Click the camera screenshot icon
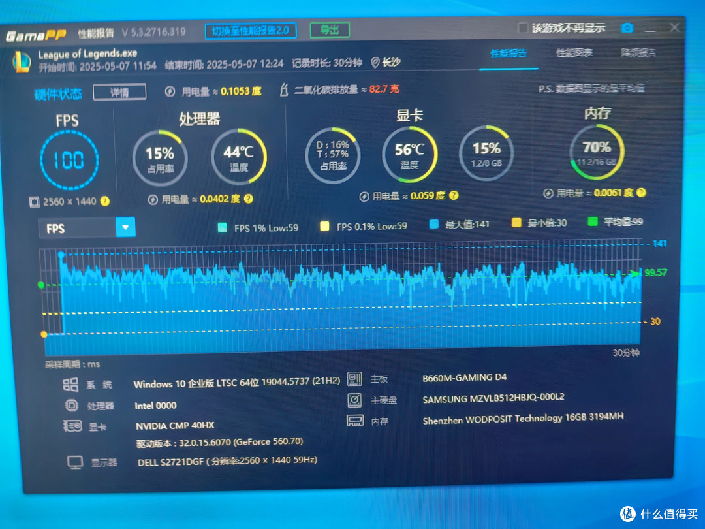The image size is (705, 529). pos(627,28)
